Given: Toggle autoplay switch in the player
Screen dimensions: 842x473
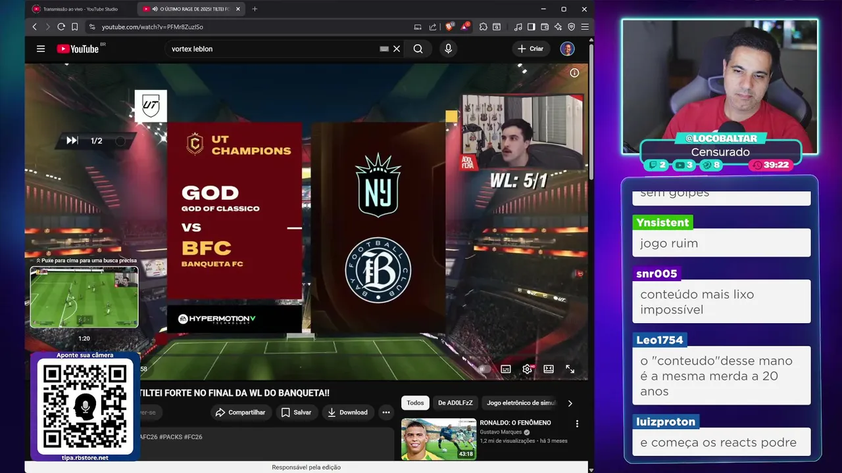Looking at the screenshot, I should 484,369.
